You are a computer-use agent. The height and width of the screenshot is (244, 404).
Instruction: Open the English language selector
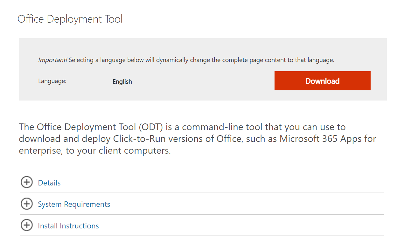[122, 81]
